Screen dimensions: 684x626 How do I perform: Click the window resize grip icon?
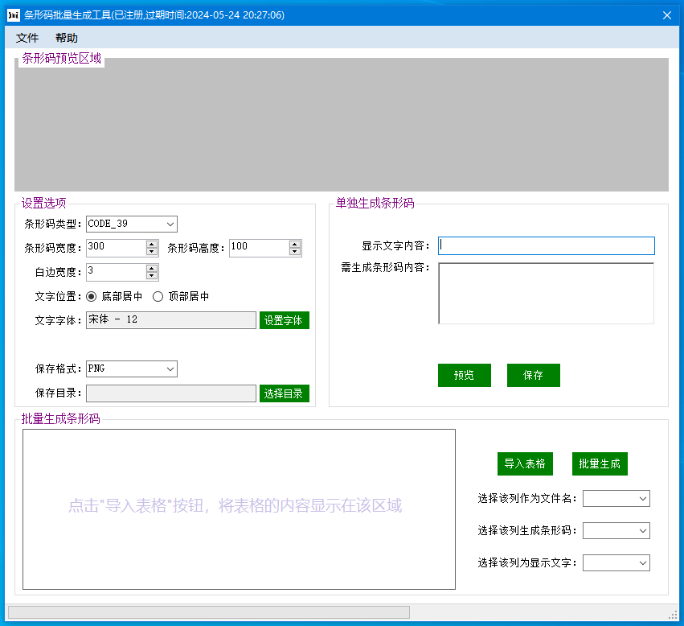coord(673,615)
